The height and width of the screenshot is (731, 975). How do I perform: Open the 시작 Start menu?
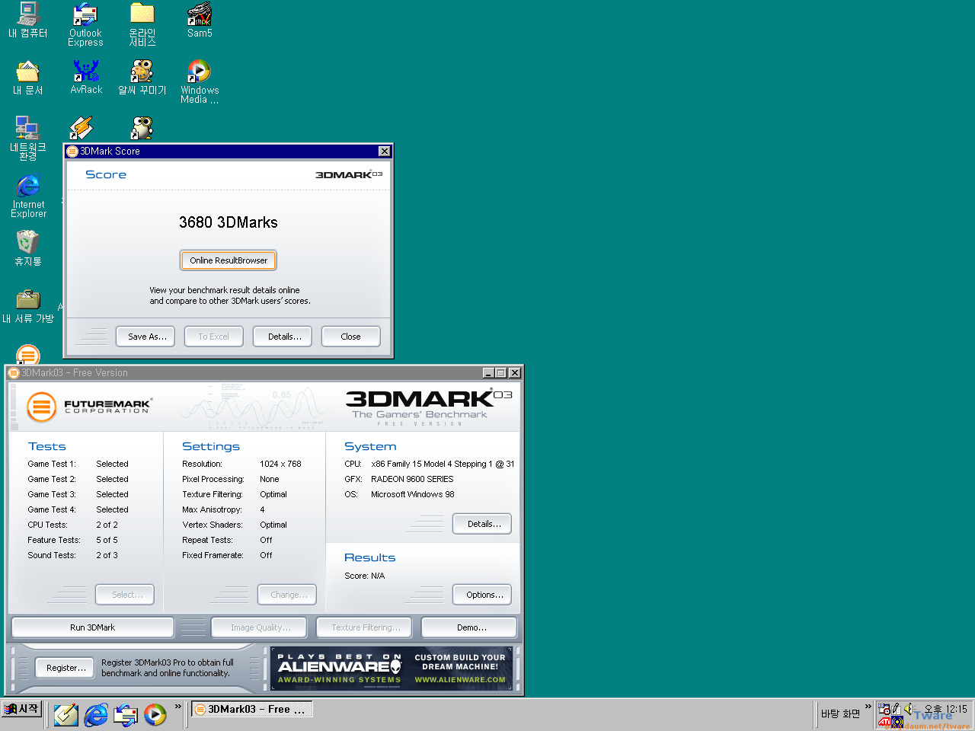coord(22,709)
